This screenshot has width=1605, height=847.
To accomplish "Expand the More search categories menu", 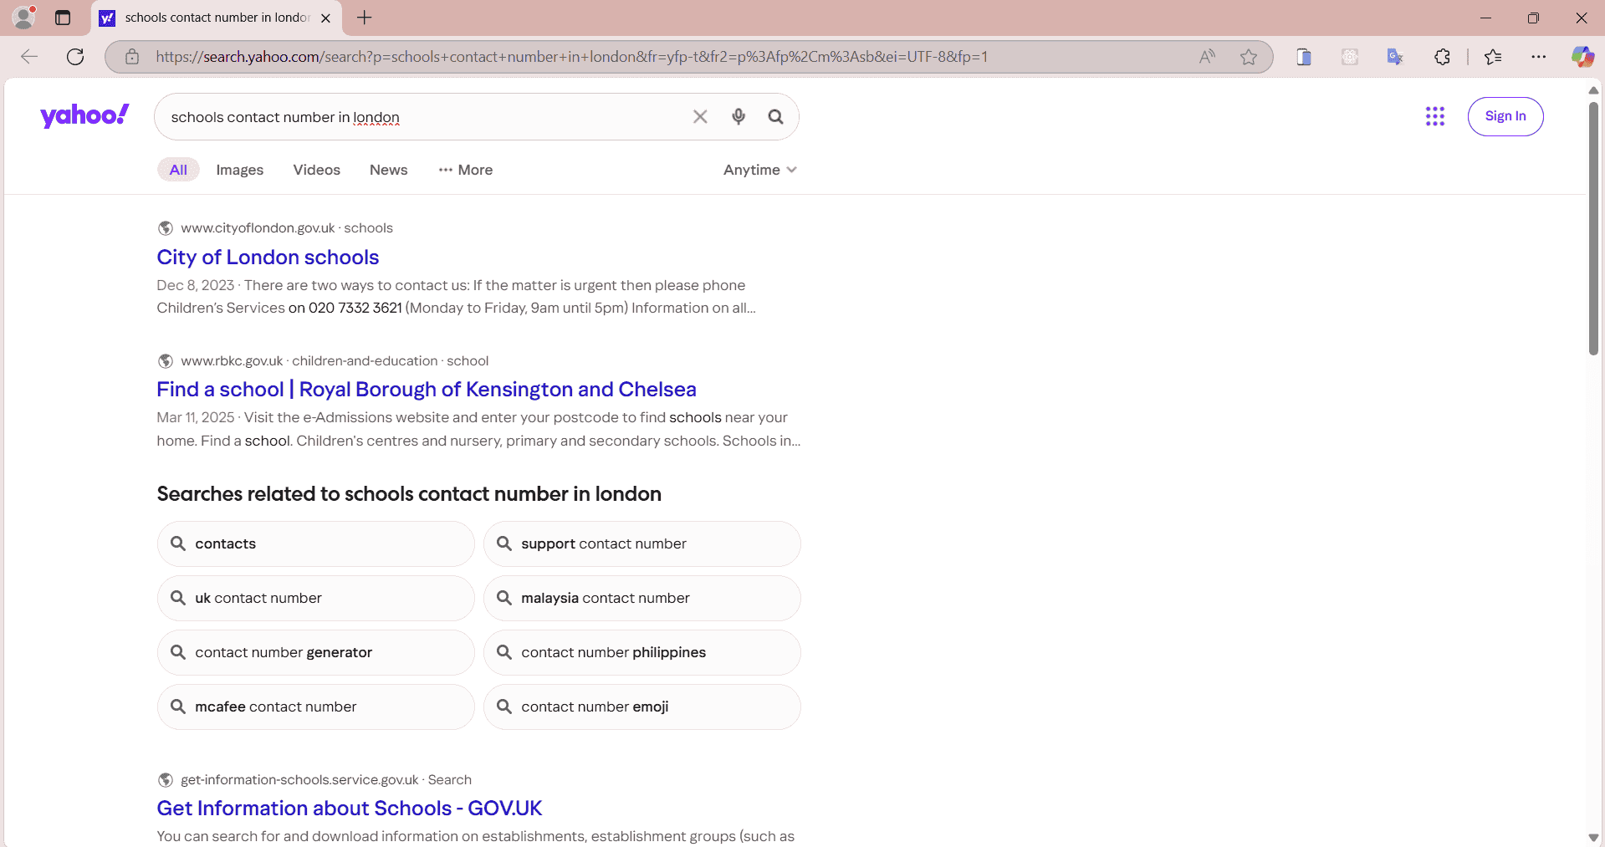I will click(466, 170).
